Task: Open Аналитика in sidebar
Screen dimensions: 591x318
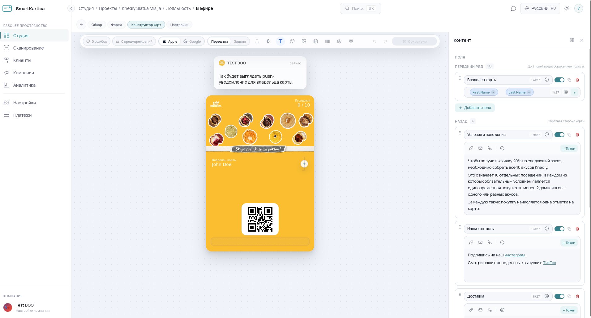Action: [x=34, y=85]
